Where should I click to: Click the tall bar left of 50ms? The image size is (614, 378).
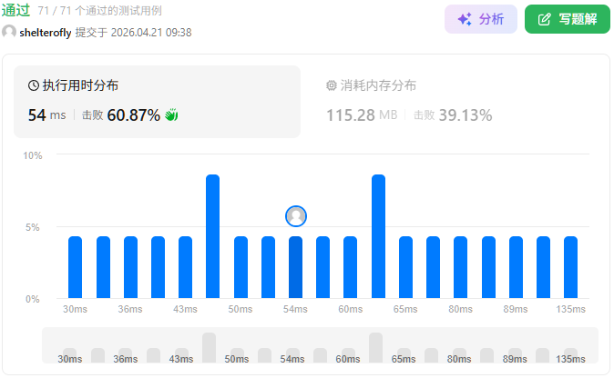[x=213, y=236]
